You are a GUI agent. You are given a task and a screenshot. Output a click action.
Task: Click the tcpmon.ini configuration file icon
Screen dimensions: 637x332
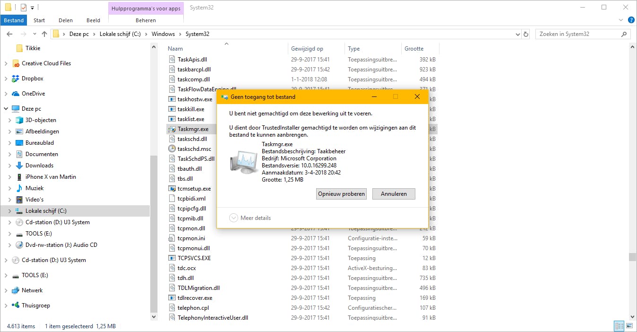coord(172,238)
